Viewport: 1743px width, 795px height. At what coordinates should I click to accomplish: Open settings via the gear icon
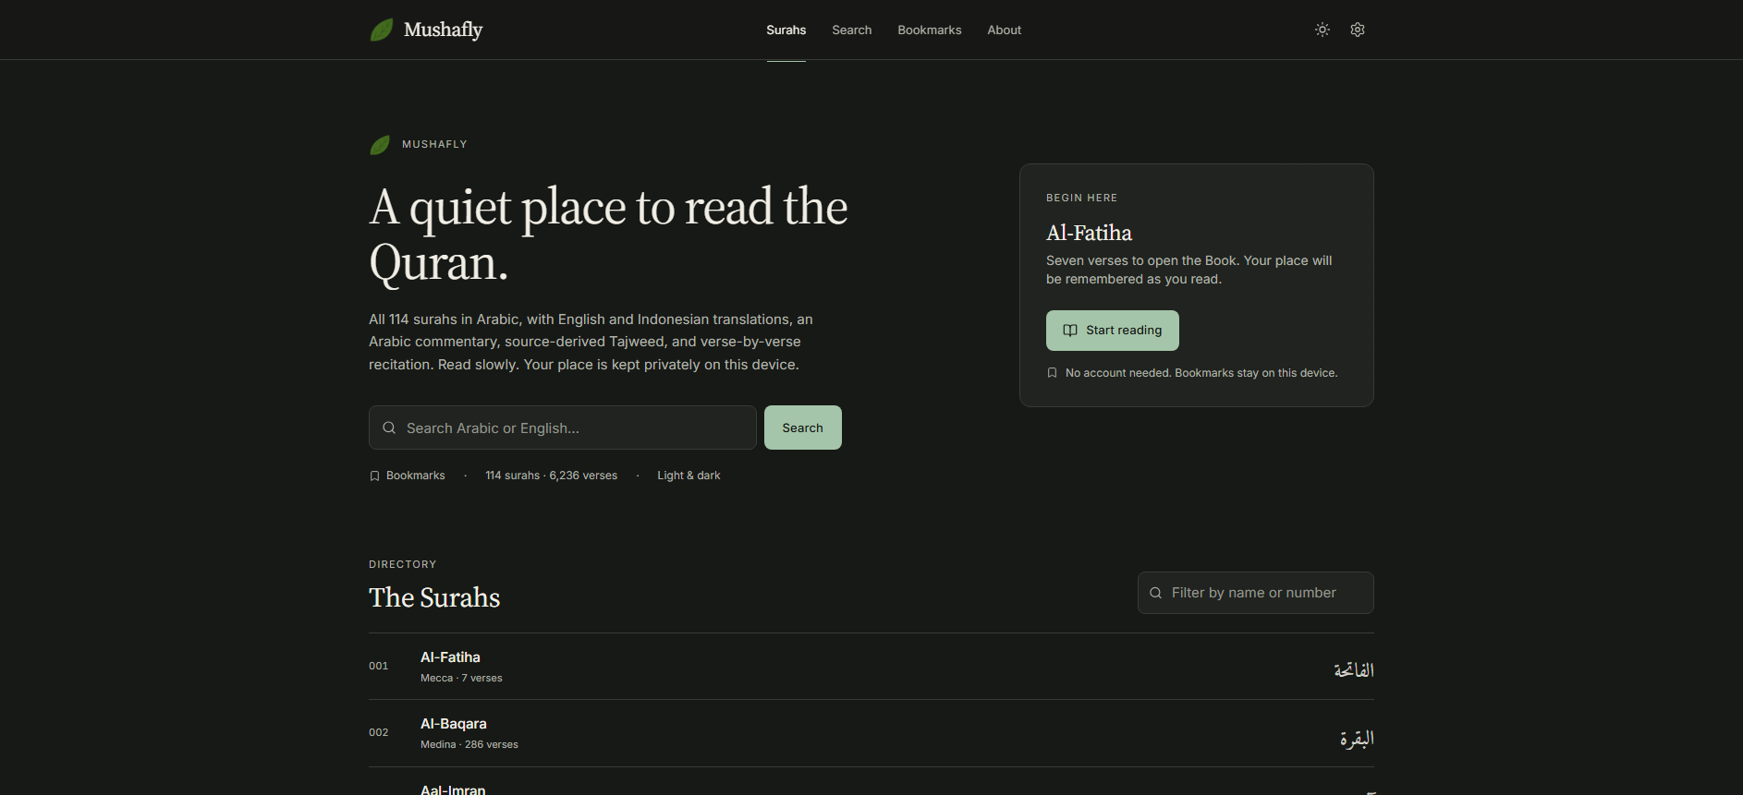pyautogui.click(x=1358, y=30)
